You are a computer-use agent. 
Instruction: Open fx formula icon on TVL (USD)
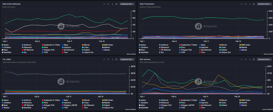coord(108,59)
